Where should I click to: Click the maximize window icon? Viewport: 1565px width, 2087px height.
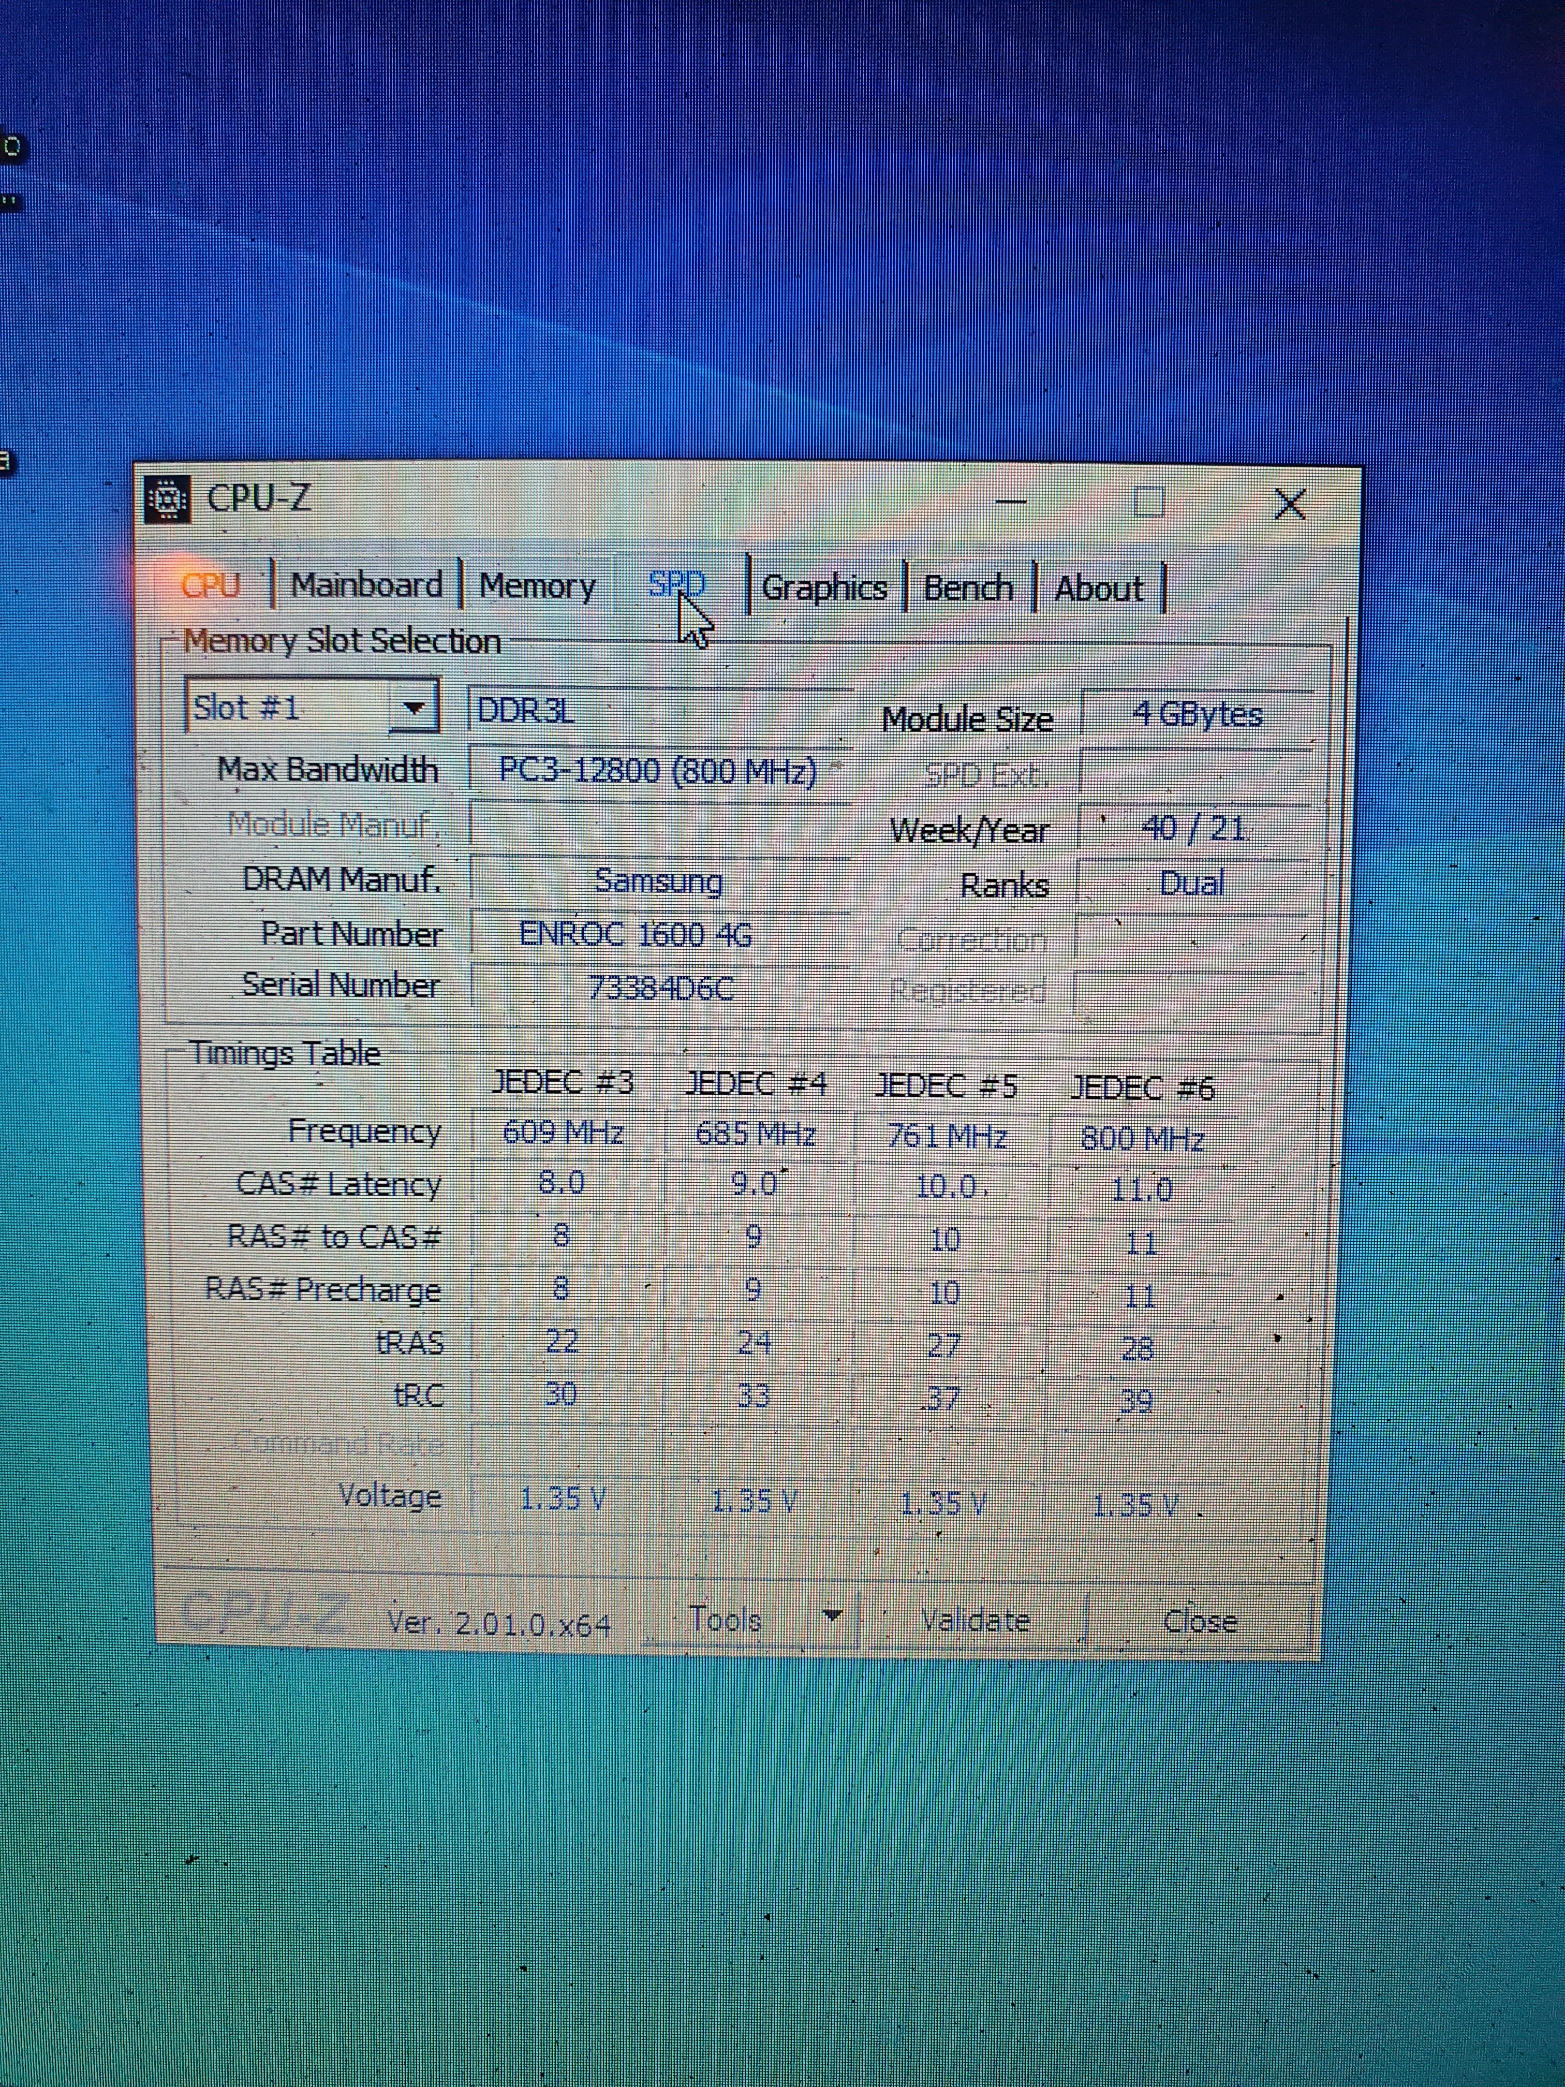click(x=1148, y=502)
